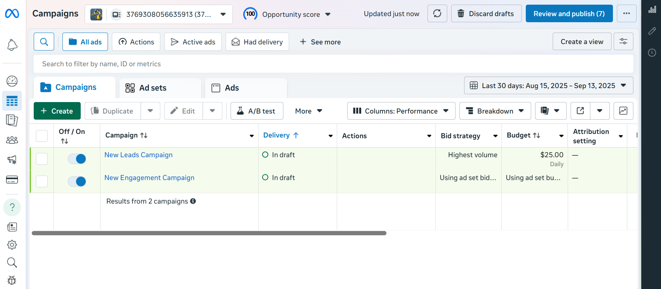Click the export data icon
The width and height of the screenshot is (661, 289).
(580, 111)
